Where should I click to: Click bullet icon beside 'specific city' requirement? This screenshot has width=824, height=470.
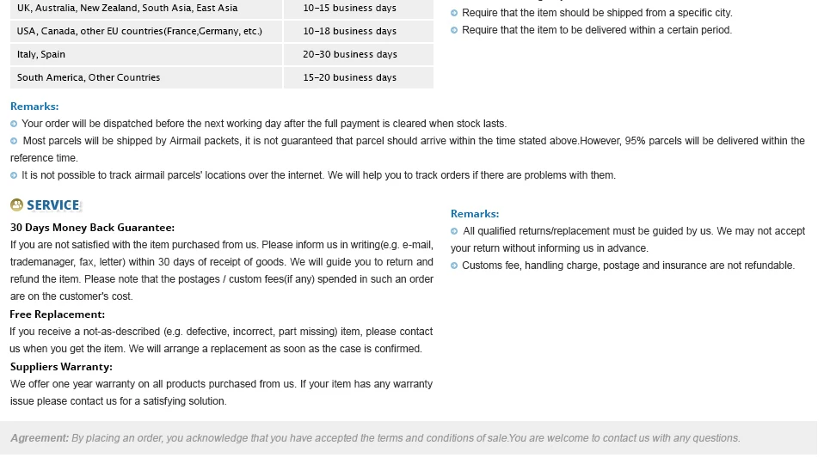(454, 13)
